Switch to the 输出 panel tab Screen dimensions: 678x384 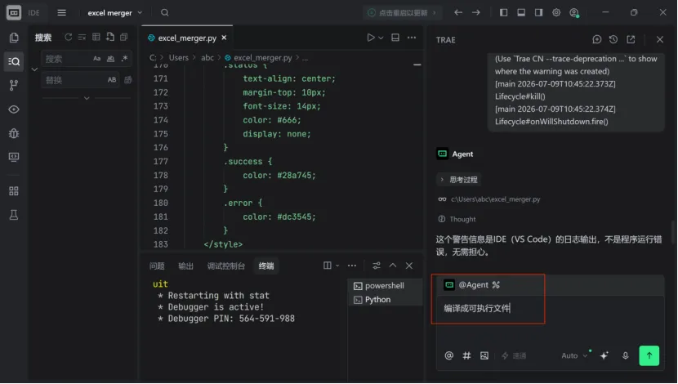click(186, 266)
